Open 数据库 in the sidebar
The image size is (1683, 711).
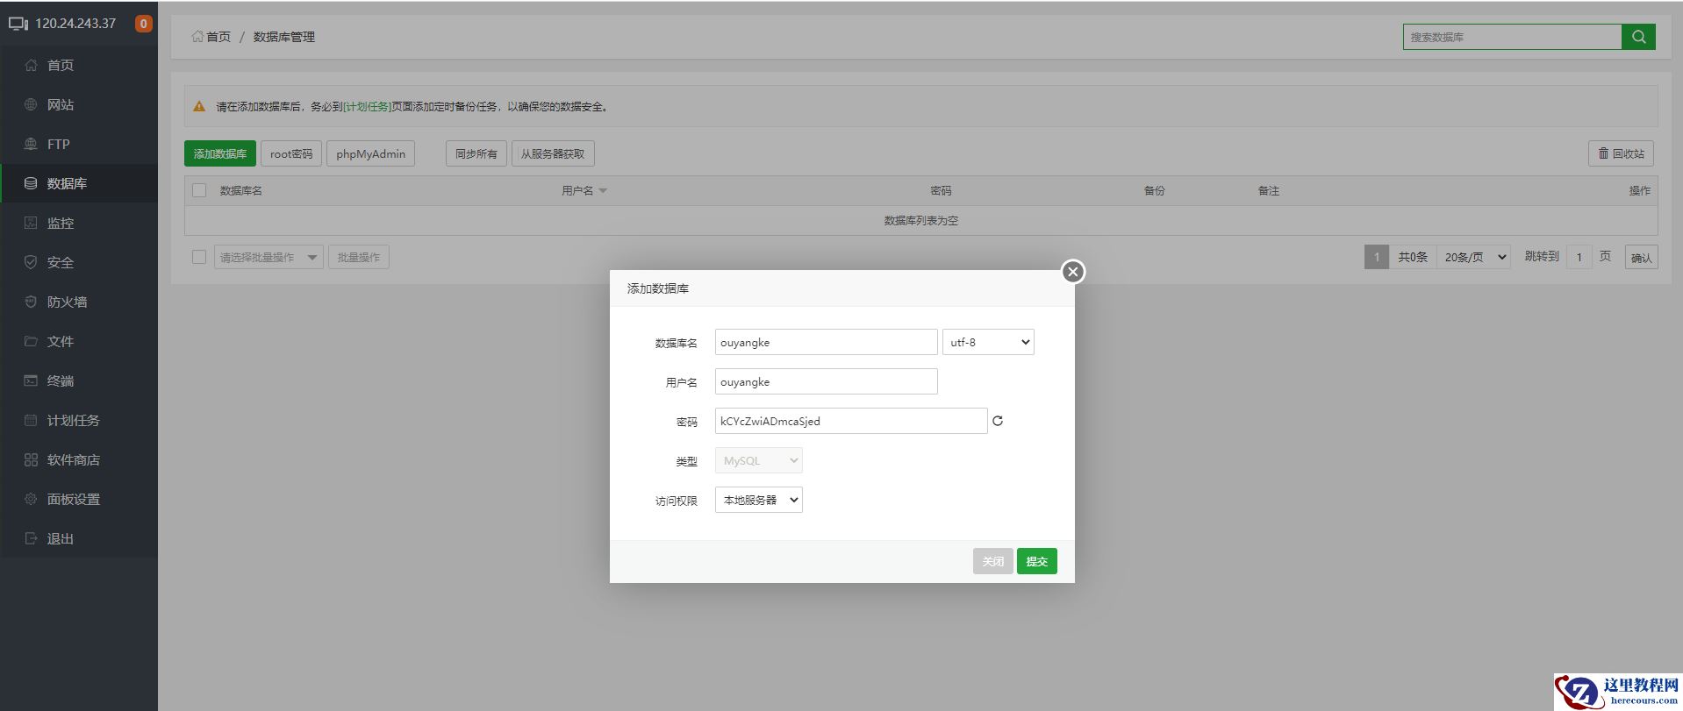click(x=79, y=183)
